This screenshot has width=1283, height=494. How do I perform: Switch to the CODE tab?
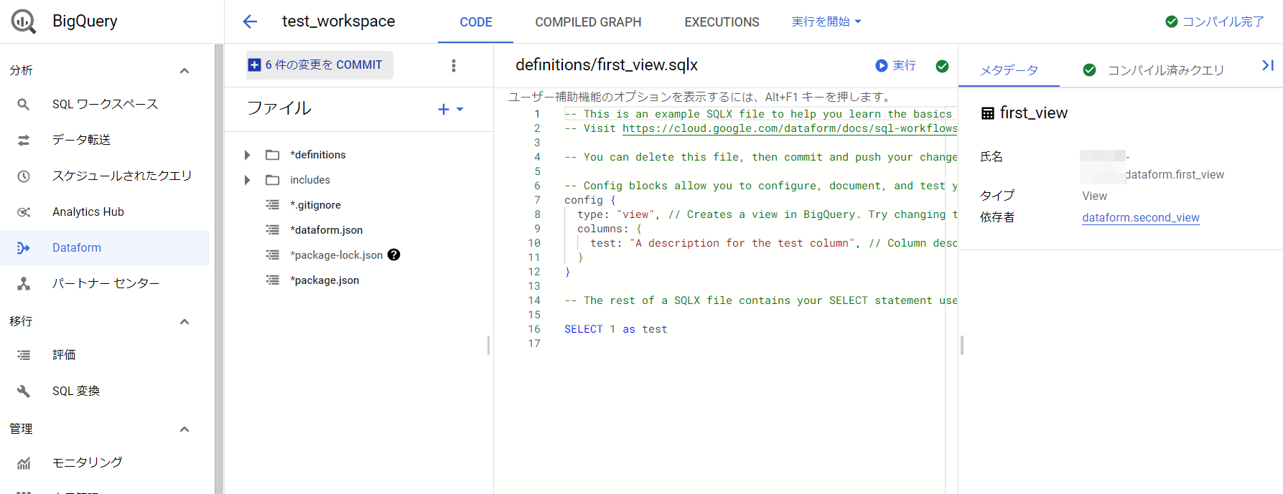[x=476, y=22]
